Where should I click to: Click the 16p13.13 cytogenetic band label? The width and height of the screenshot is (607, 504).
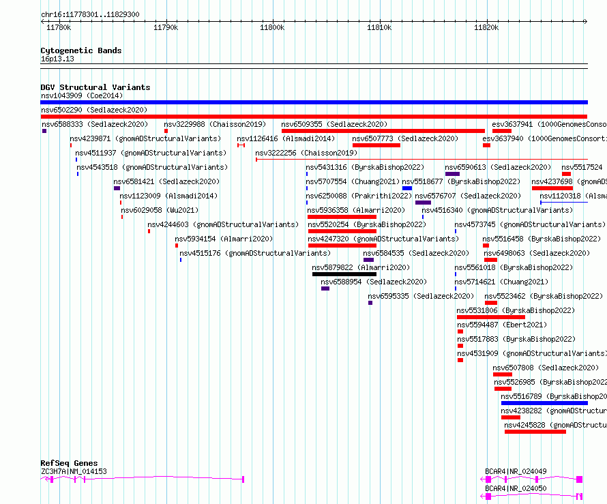click(x=57, y=59)
